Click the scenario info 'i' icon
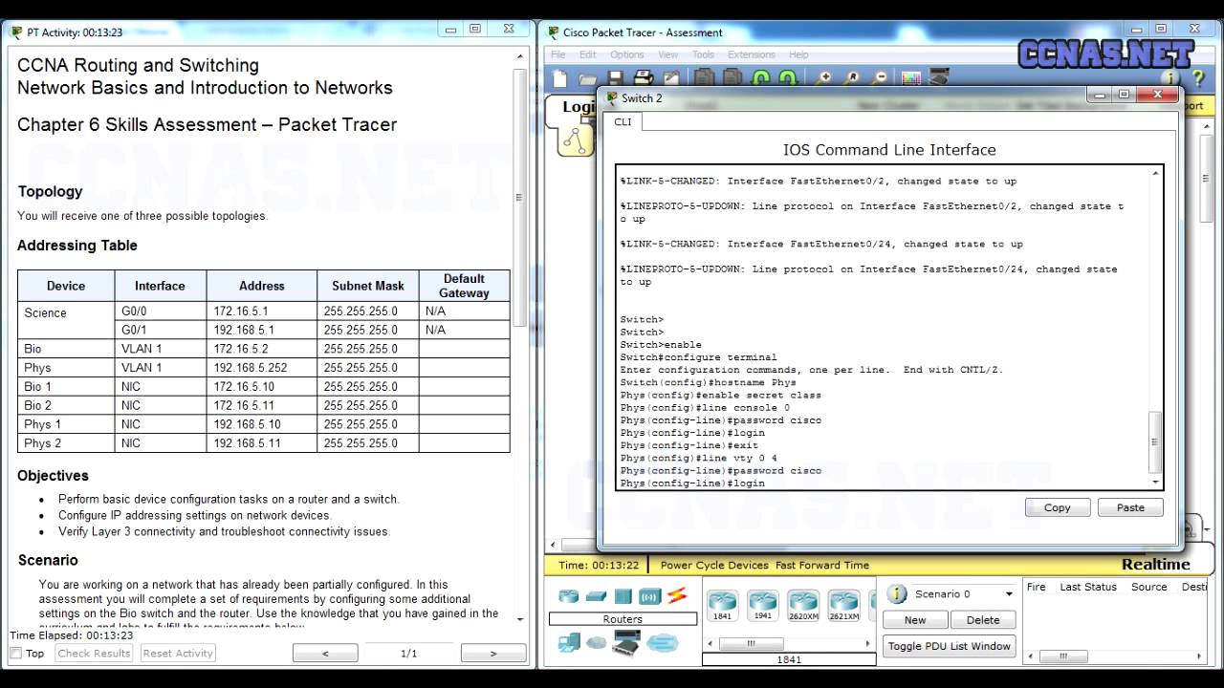 coord(897,594)
